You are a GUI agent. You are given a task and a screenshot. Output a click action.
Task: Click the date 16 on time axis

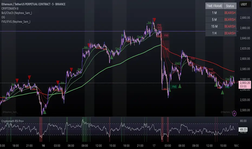[x=43, y=146]
